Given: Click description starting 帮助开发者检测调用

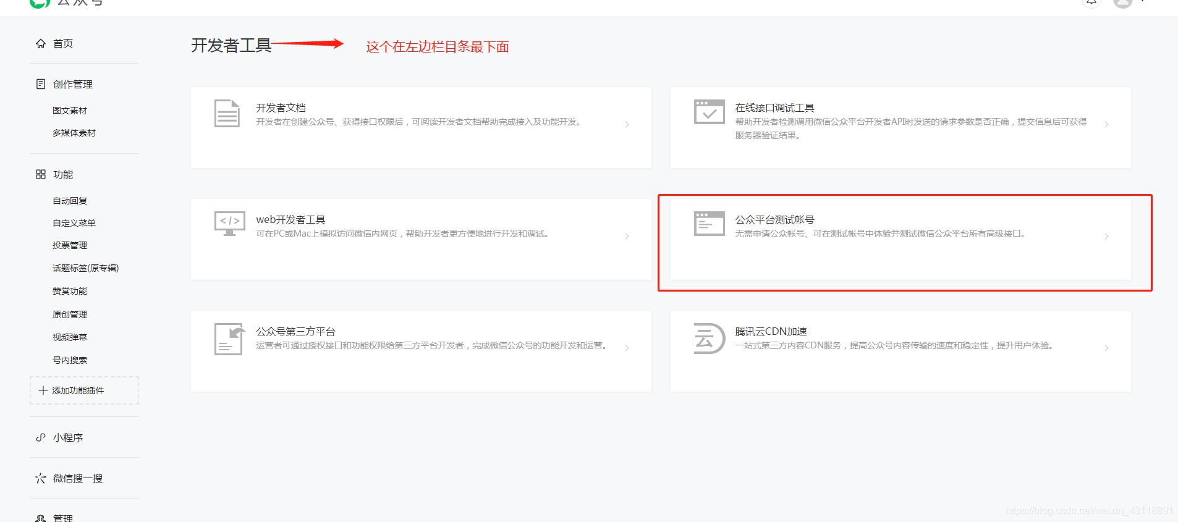Looking at the screenshot, I should 911,128.
